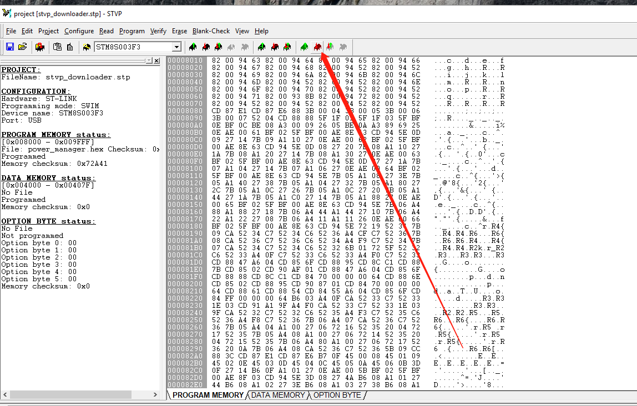Open the File menu
Image resolution: width=637 pixels, height=406 pixels.
[x=11, y=31]
